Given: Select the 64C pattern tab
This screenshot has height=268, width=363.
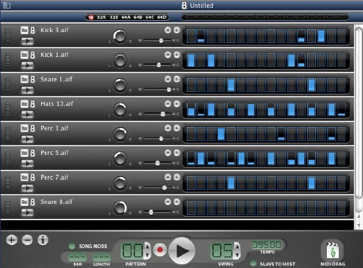Looking at the screenshot, I should [x=149, y=17].
